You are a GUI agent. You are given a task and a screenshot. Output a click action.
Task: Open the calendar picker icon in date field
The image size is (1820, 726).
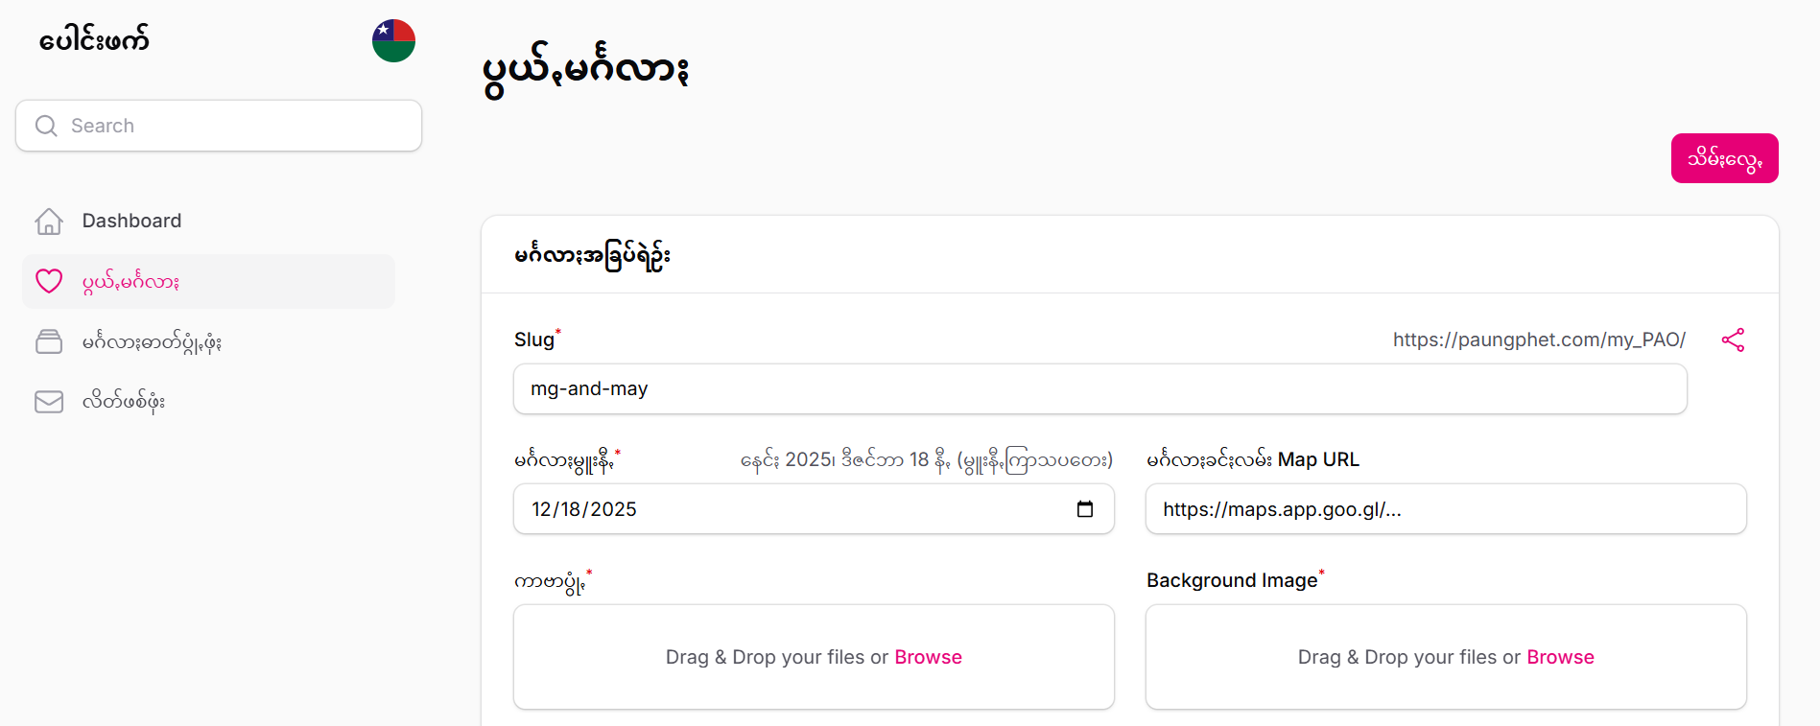pos(1084,509)
